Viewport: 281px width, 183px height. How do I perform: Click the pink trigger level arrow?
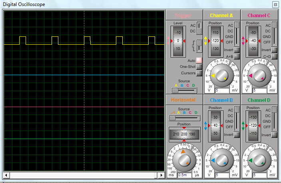(x=168, y=41)
